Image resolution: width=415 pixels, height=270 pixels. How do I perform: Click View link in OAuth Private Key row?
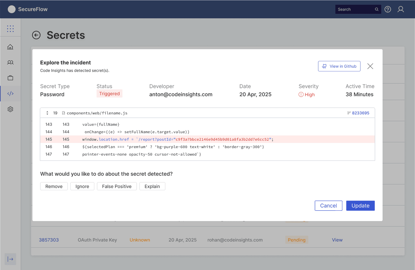(337, 240)
